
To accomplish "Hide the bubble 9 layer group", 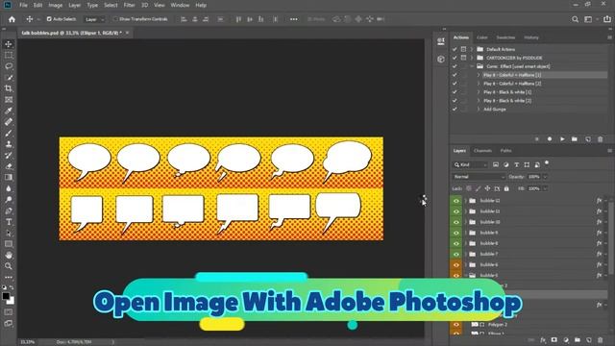I will tap(456, 233).
